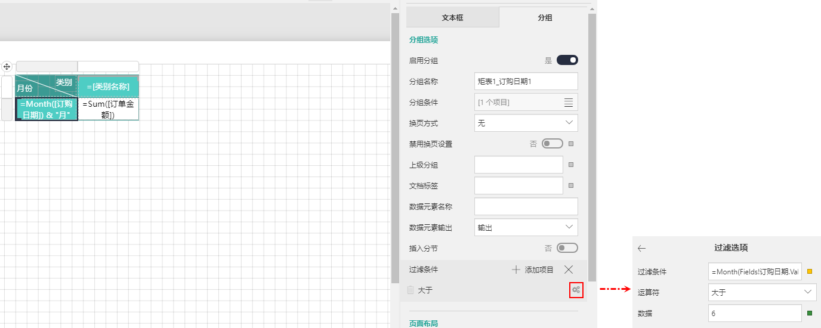Toggle the 禁用换页设置 switch

[552, 144]
